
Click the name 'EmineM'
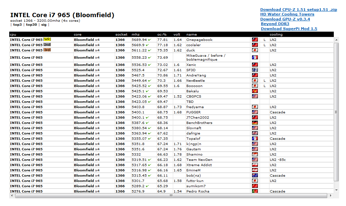pyautogui.click(x=193, y=170)
